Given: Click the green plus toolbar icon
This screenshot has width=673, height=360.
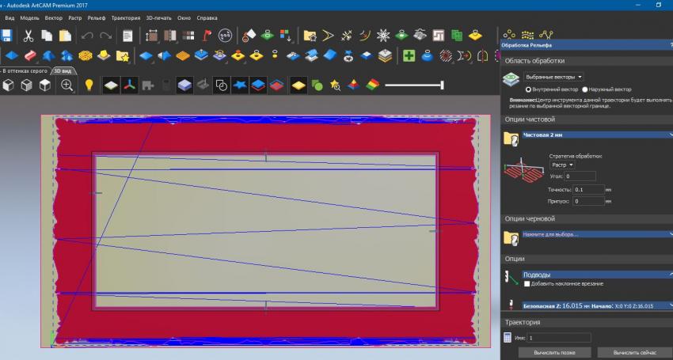Looking at the screenshot, I should (x=409, y=56).
